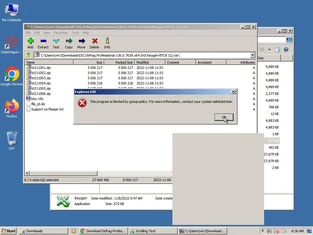
Task: Click the Size column header in Downloads window
Action: pos(269,58)
